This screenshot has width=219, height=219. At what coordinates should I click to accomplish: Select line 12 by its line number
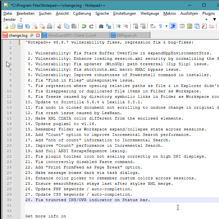(9, 102)
